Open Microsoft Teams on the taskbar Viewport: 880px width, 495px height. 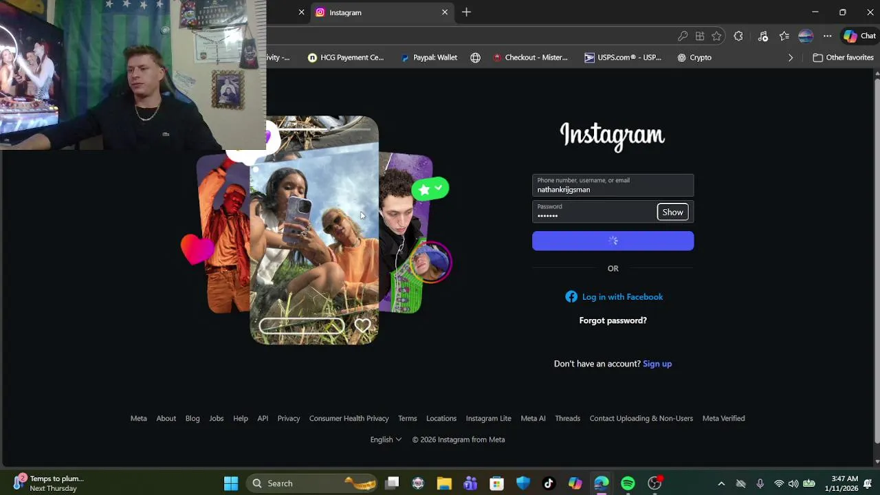(x=470, y=483)
